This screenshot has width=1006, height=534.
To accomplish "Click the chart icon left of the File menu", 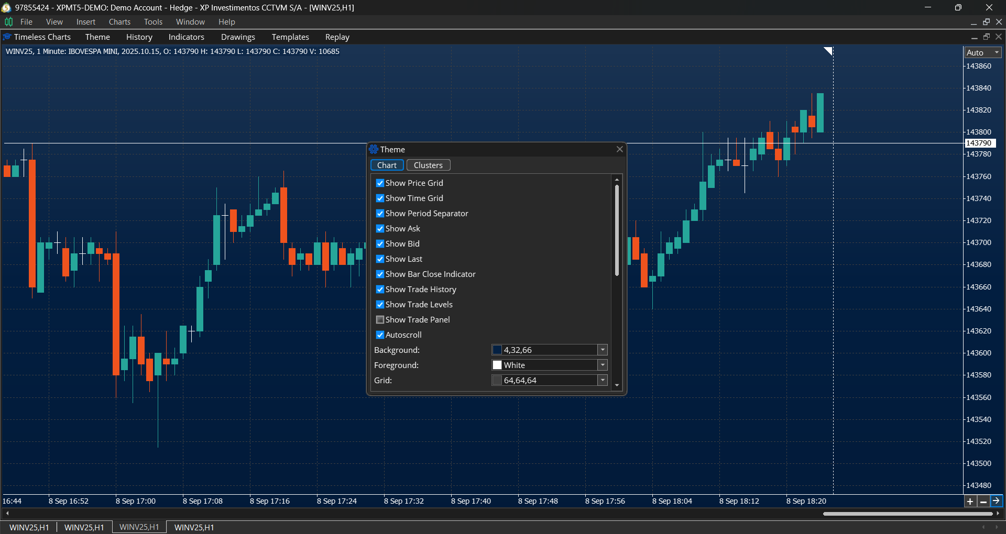I will point(8,21).
